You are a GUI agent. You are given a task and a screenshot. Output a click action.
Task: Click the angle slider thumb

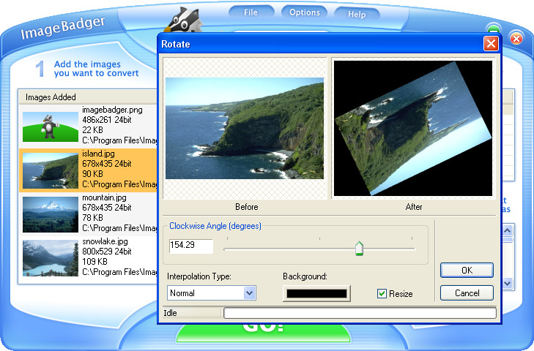pyautogui.click(x=359, y=249)
